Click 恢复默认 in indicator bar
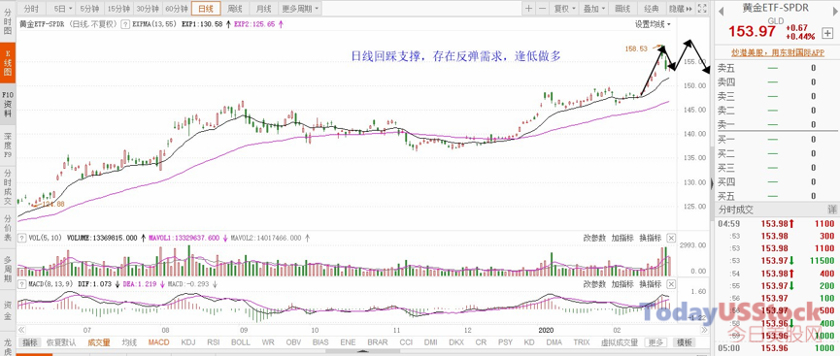Screen dimensions: 840x356 point(61,342)
